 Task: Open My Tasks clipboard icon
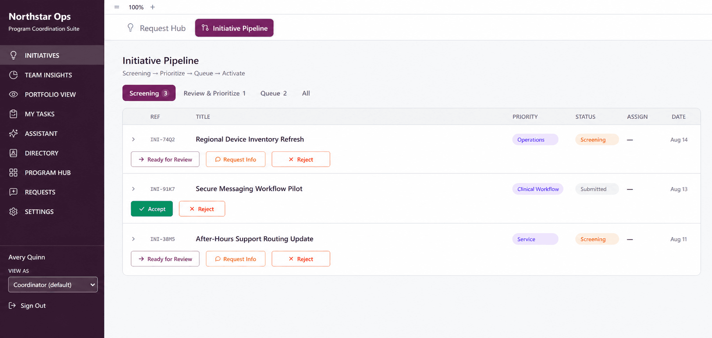[13, 114]
